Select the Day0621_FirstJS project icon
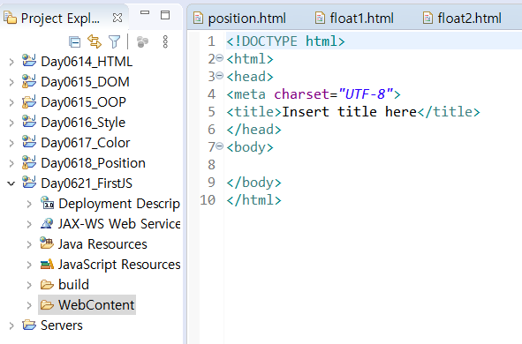The image size is (522, 344). click(29, 183)
